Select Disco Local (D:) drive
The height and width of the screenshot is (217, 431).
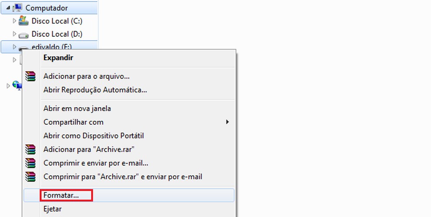point(57,34)
